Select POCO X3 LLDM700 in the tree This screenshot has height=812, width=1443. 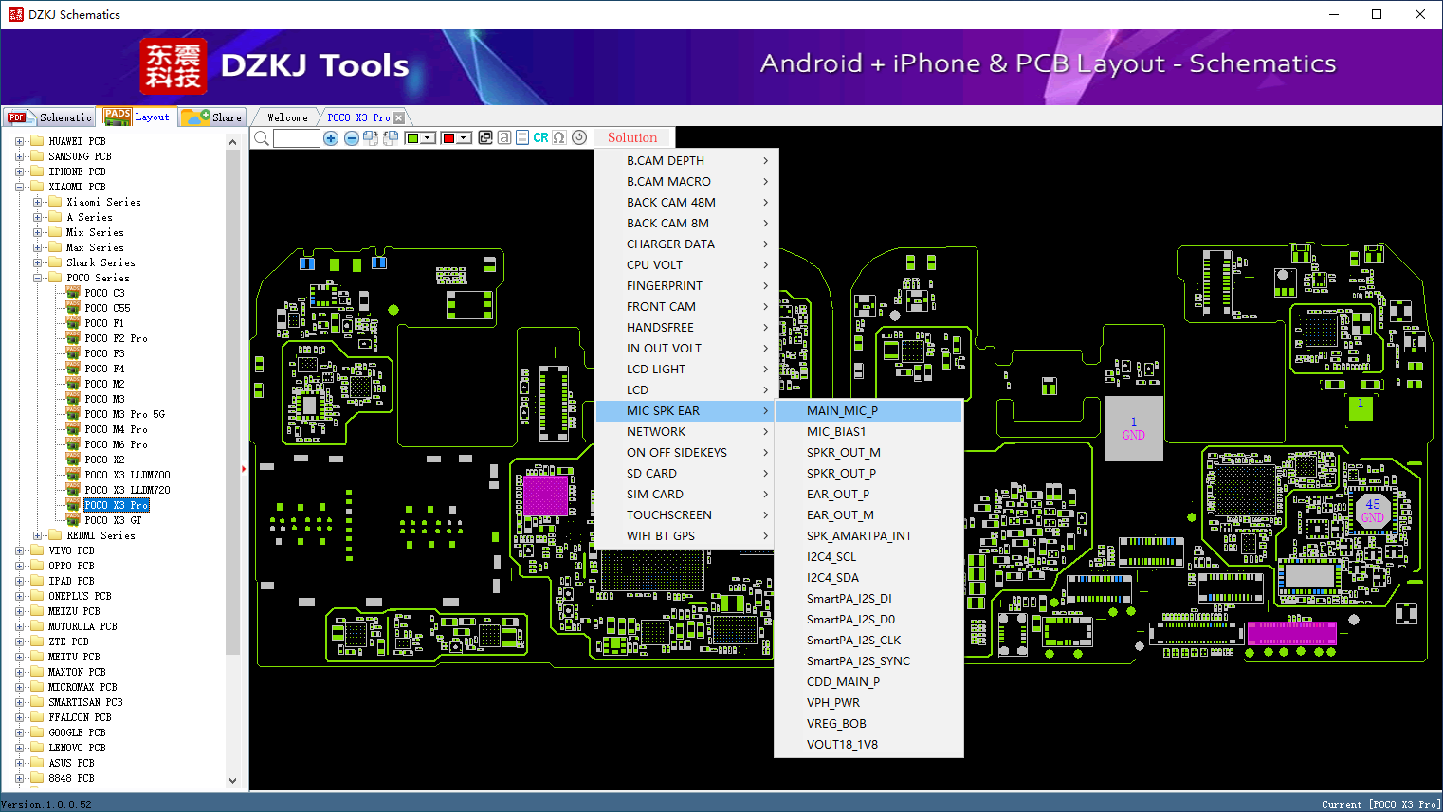coord(127,475)
